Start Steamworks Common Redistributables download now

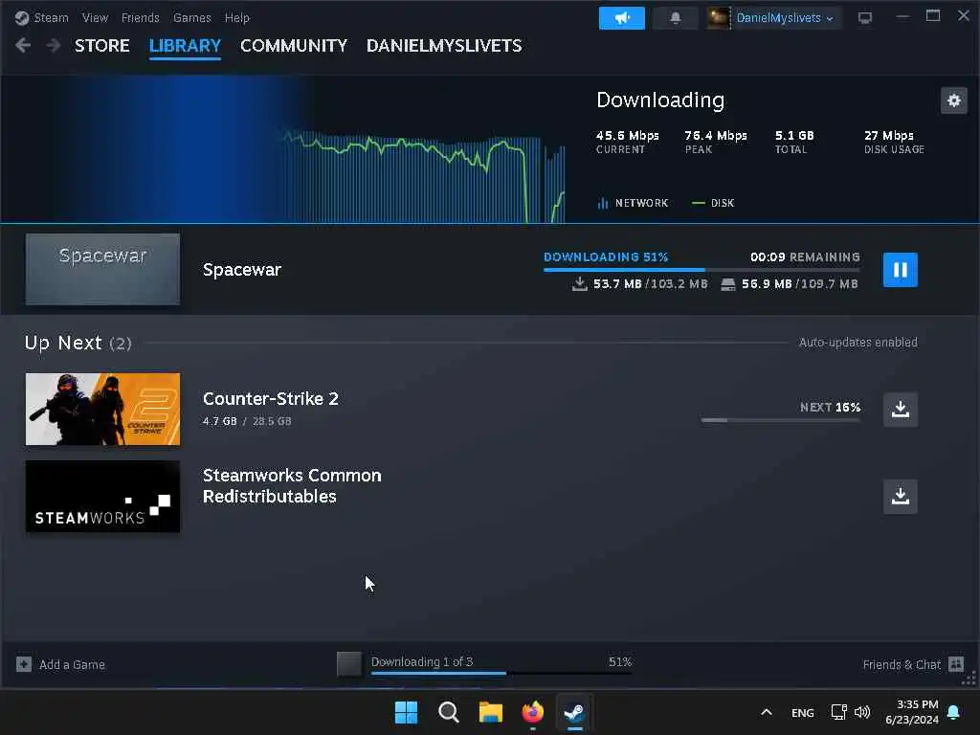coord(900,497)
